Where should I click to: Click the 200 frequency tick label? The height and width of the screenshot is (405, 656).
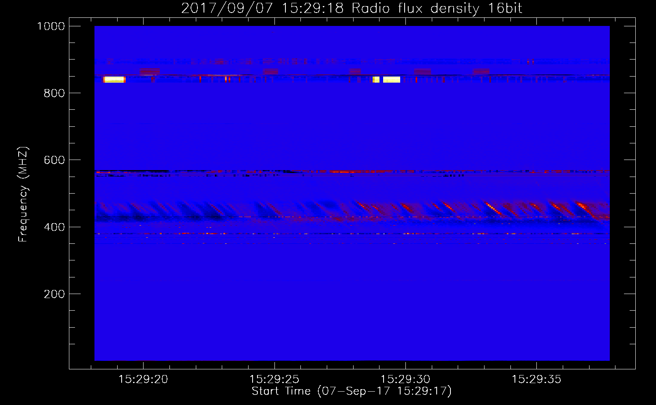pos(54,294)
